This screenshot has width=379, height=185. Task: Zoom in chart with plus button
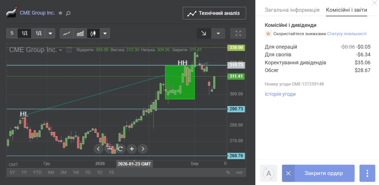tap(132, 149)
